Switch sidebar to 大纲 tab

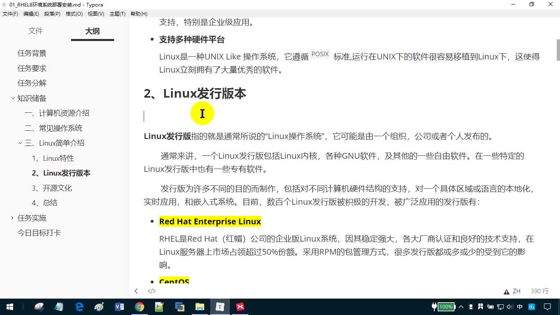pyautogui.click(x=92, y=31)
